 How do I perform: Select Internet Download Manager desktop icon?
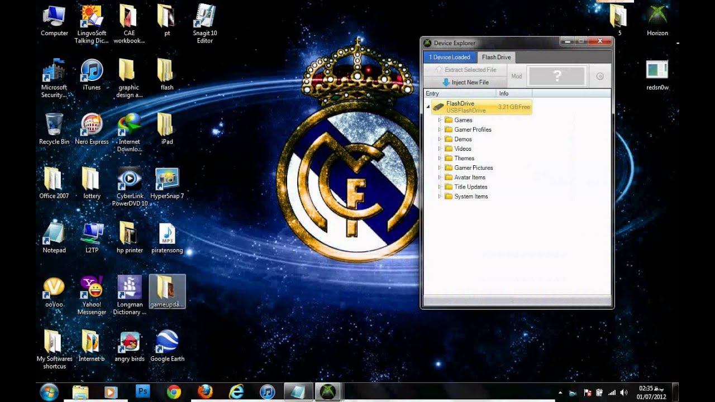pyautogui.click(x=129, y=133)
